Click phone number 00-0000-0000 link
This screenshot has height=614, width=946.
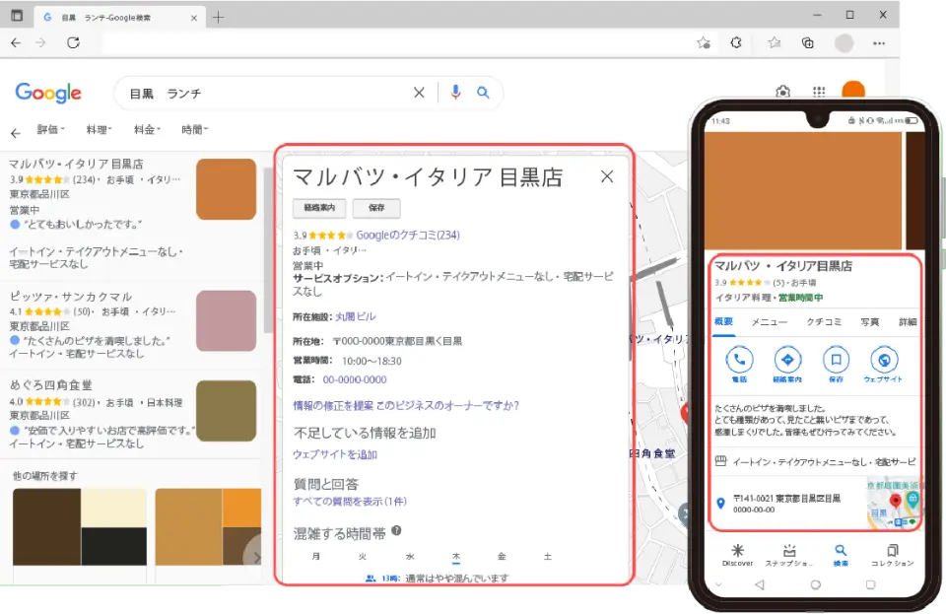coord(355,380)
